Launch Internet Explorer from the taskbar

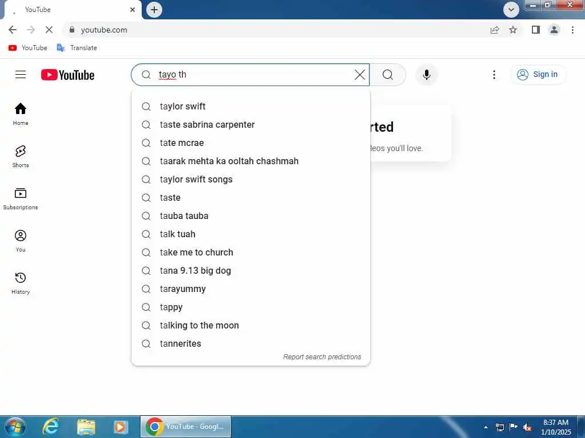(x=51, y=427)
